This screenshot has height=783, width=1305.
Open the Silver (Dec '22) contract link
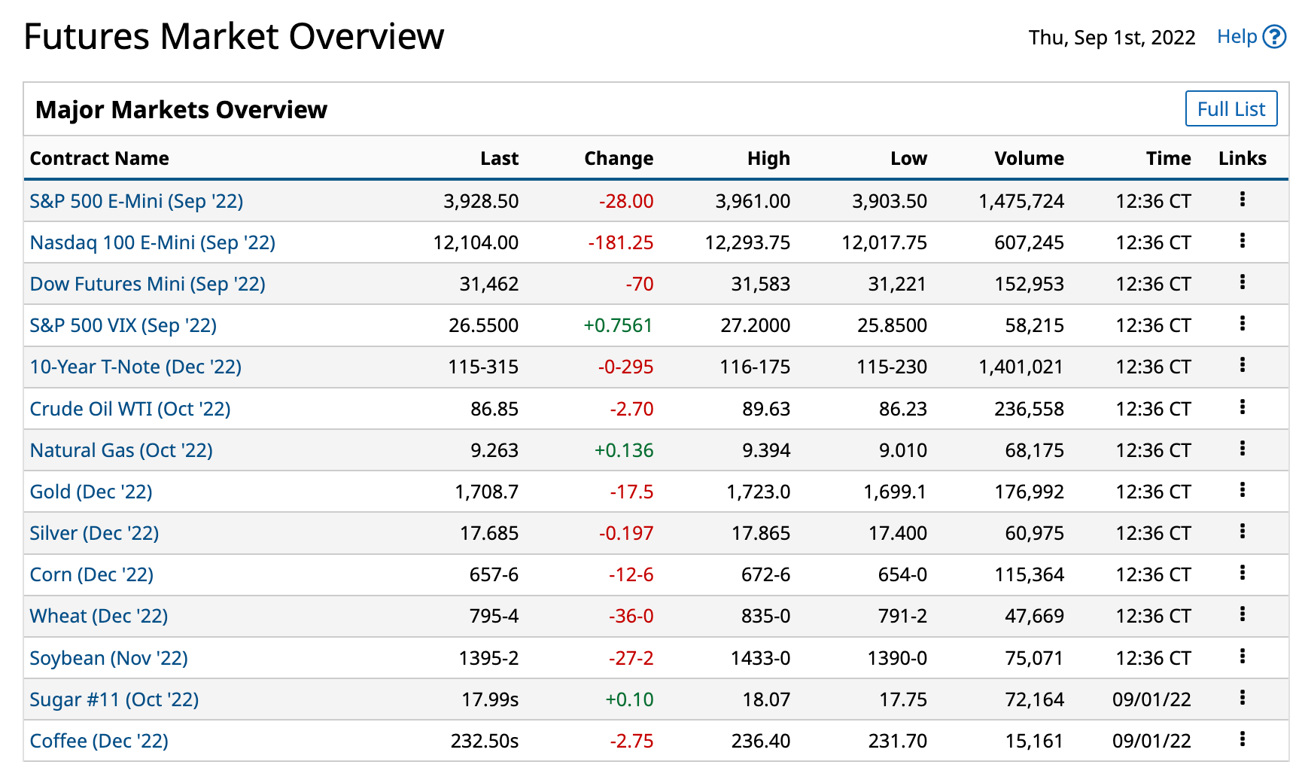(x=94, y=533)
